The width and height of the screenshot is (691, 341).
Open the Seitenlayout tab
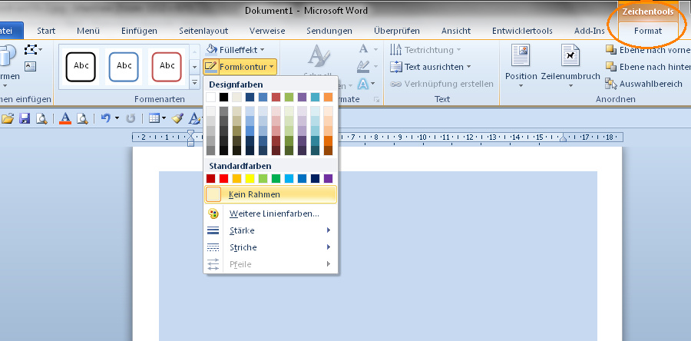(203, 31)
